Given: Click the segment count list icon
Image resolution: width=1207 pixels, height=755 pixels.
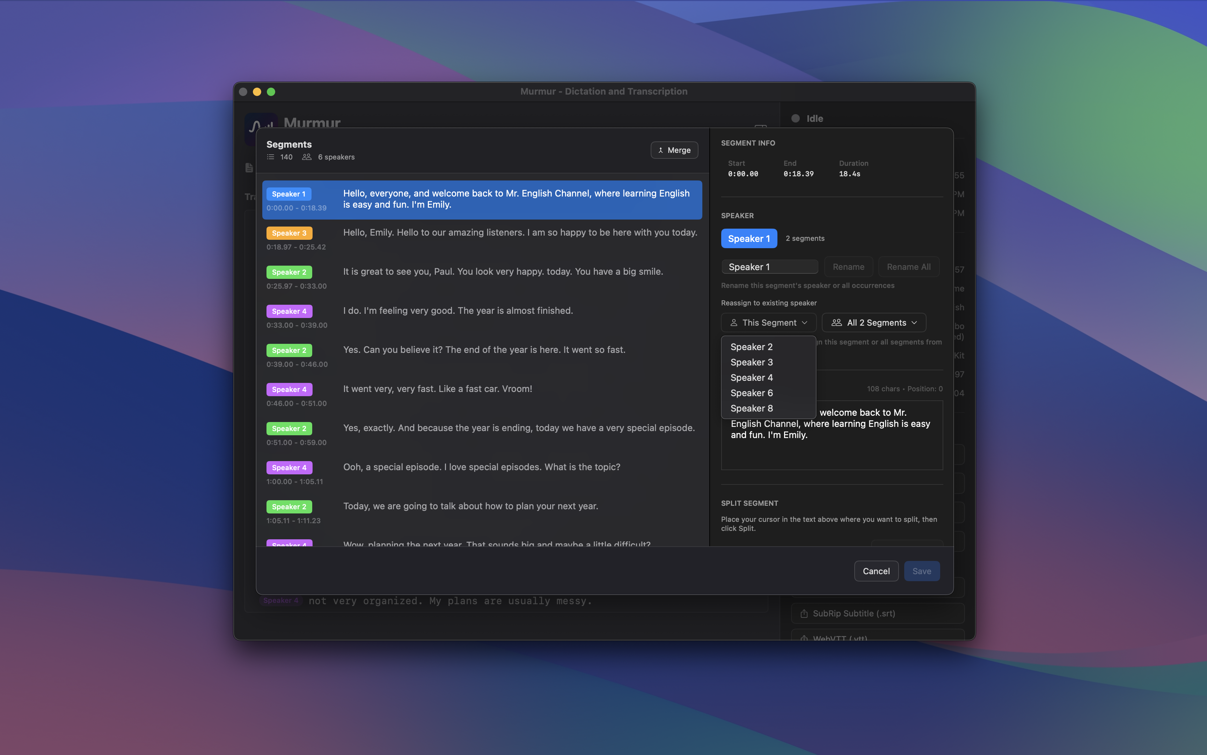Looking at the screenshot, I should pos(270,157).
